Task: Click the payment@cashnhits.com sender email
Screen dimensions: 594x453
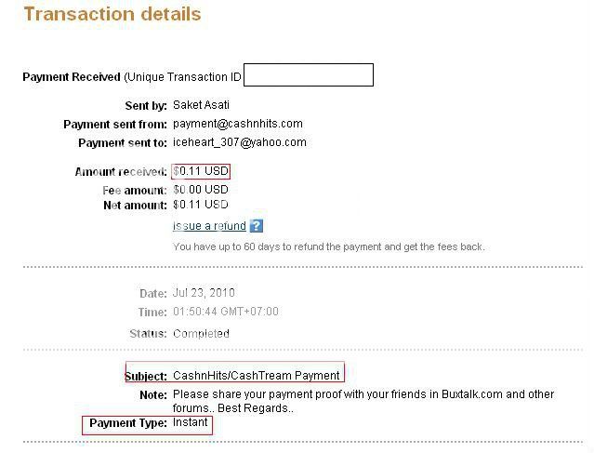Action: click(238, 124)
